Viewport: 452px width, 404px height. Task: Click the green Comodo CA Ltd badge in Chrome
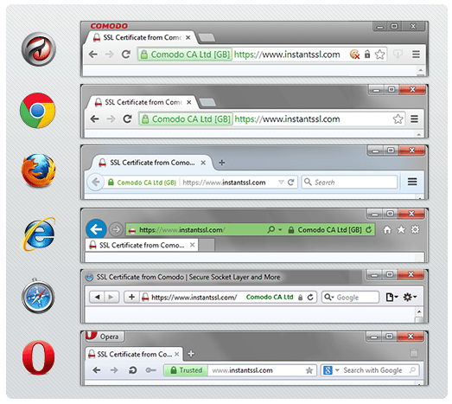coord(186,119)
